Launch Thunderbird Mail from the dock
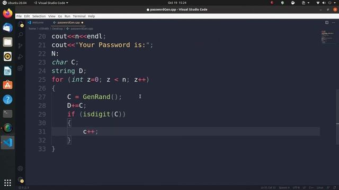 (7, 27)
